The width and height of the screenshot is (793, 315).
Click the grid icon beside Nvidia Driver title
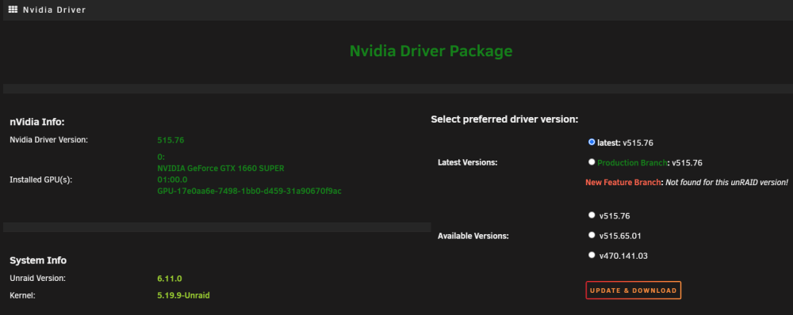coord(13,9)
